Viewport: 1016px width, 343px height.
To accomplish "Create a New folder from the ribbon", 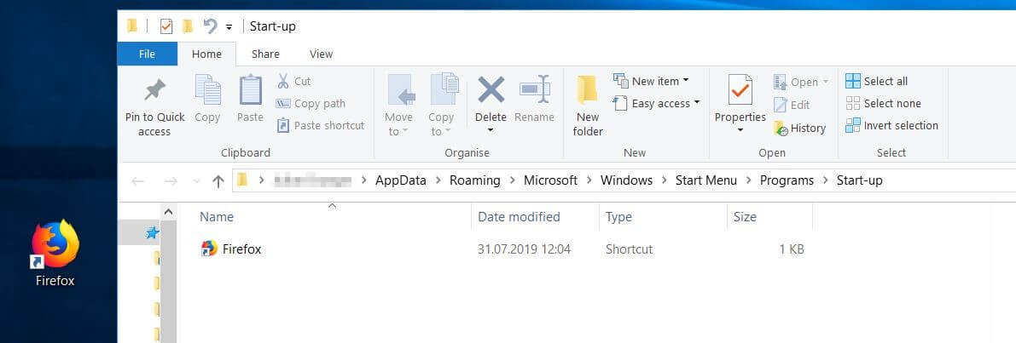I will coord(588,106).
